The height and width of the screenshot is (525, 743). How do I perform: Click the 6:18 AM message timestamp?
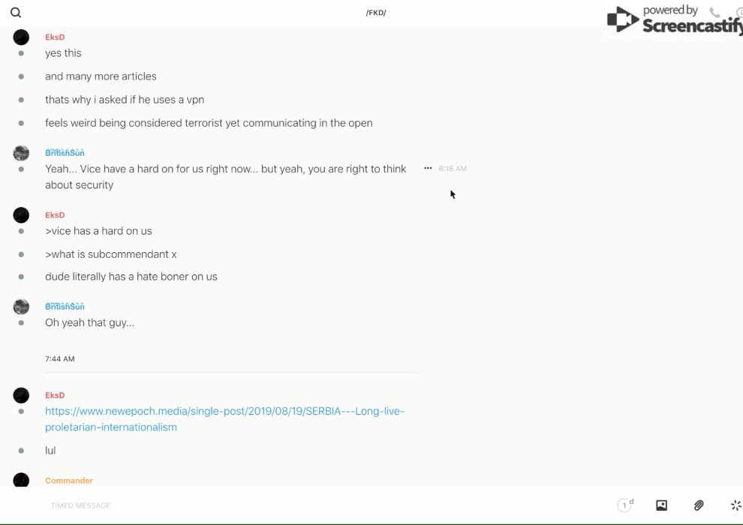pyautogui.click(x=453, y=169)
